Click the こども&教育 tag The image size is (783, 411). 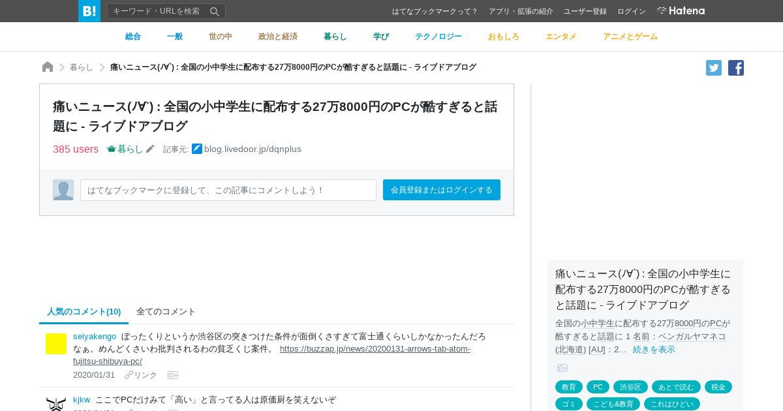pyautogui.click(x=613, y=404)
